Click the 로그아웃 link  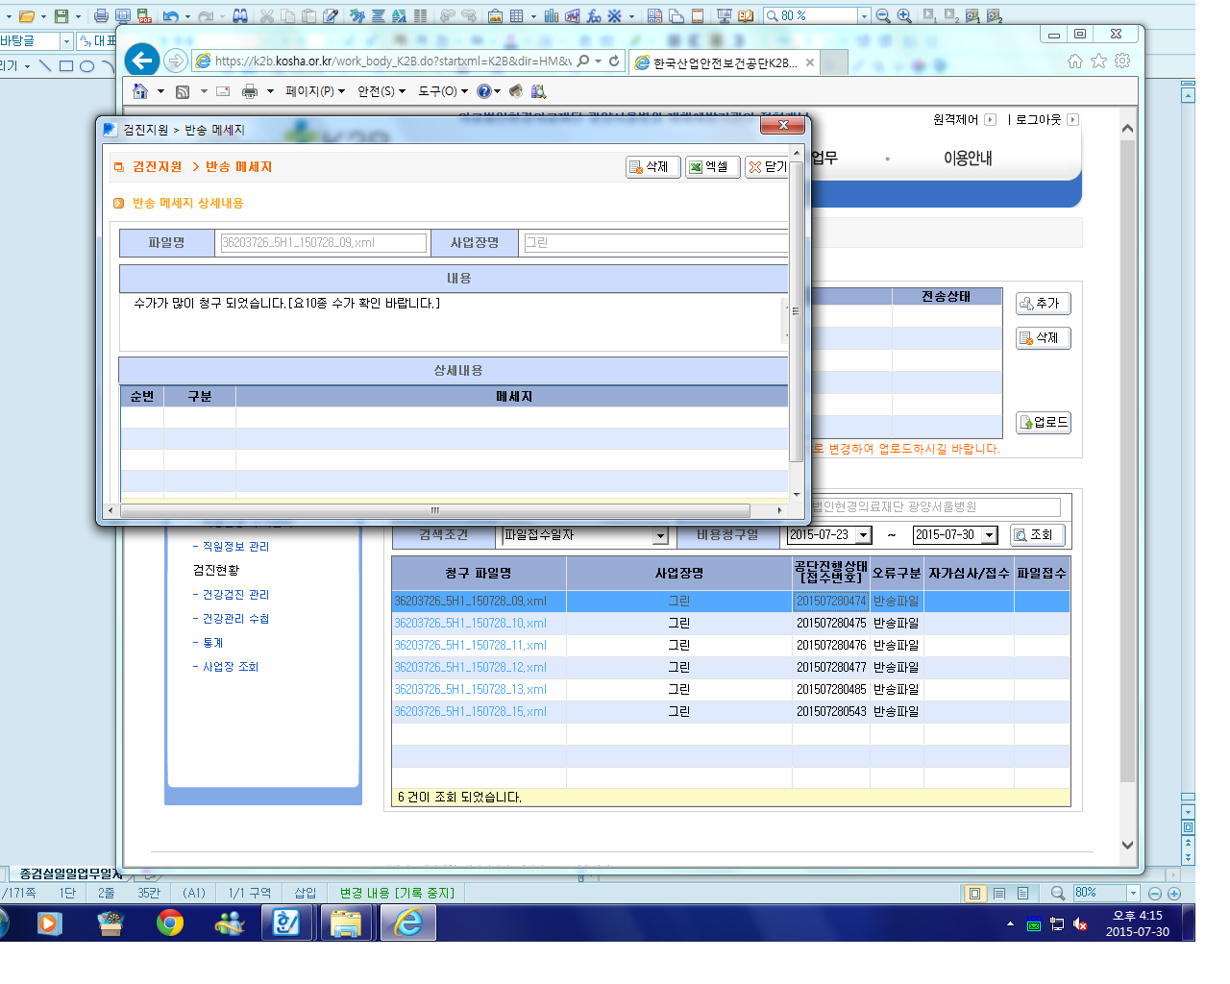1039,120
